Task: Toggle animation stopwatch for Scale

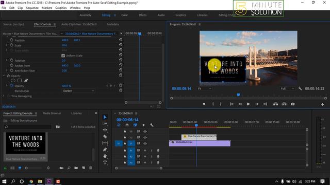Action: 11,45
